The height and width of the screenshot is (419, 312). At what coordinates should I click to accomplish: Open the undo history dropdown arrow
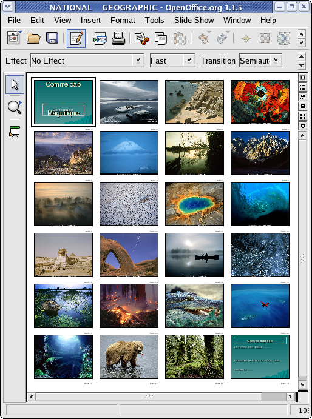coord(209,32)
